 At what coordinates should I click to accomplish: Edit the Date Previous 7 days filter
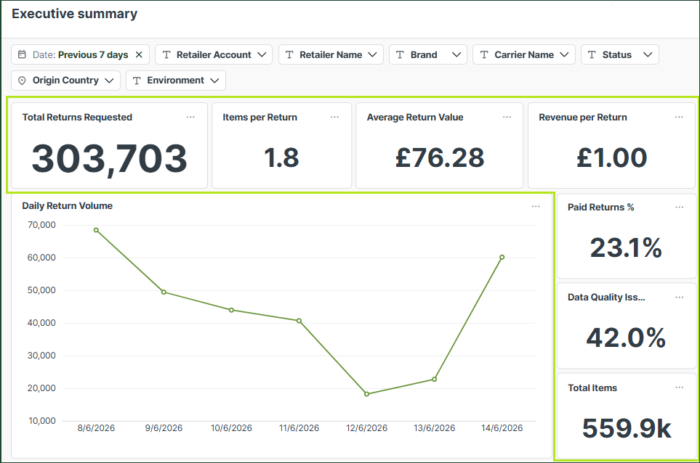tap(80, 54)
